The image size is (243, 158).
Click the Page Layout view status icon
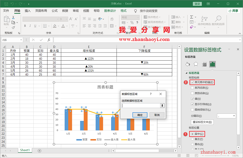pos(188,156)
